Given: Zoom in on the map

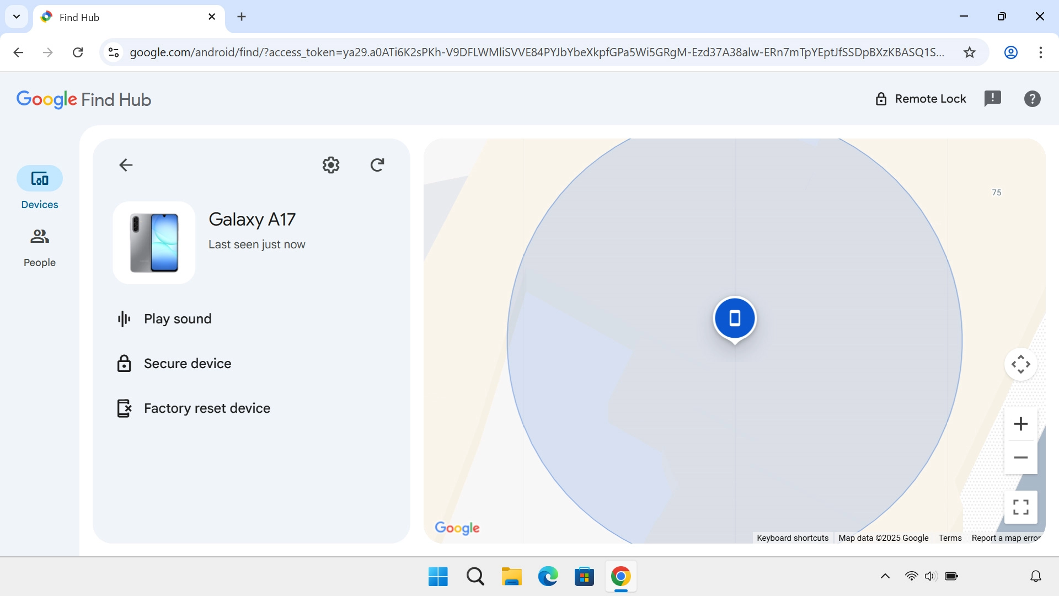Looking at the screenshot, I should (x=1020, y=424).
